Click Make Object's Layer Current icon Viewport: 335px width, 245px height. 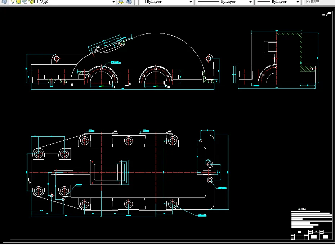[121, 2]
